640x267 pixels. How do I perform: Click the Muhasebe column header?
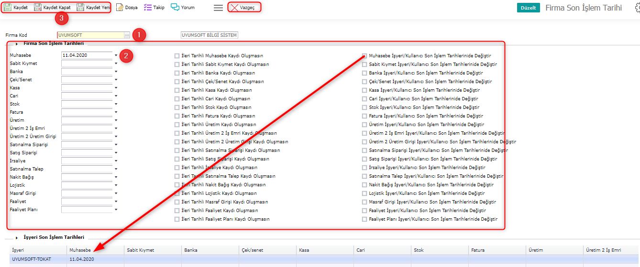pyautogui.click(x=80, y=250)
